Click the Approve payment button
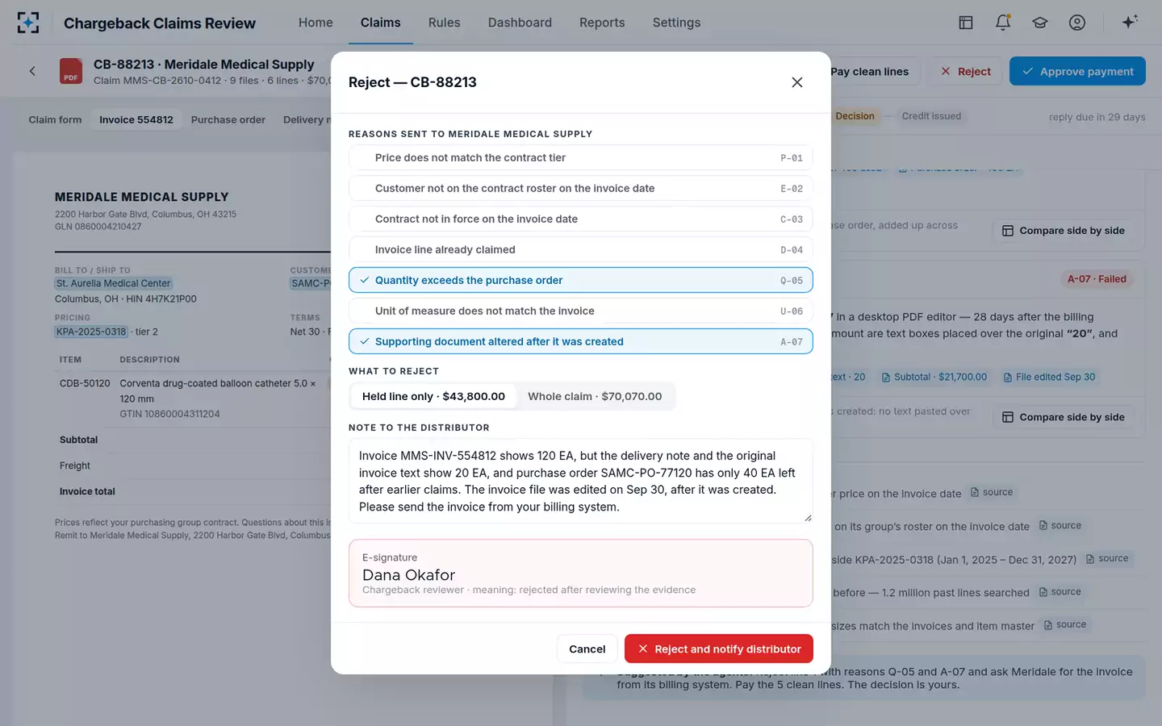This screenshot has height=726, width=1162. coord(1077,71)
